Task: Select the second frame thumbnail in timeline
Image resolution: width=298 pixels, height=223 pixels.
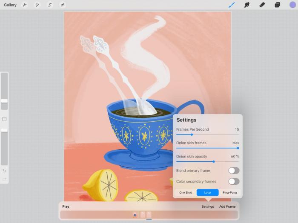Action: pyautogui.click(x=143, y=215)
